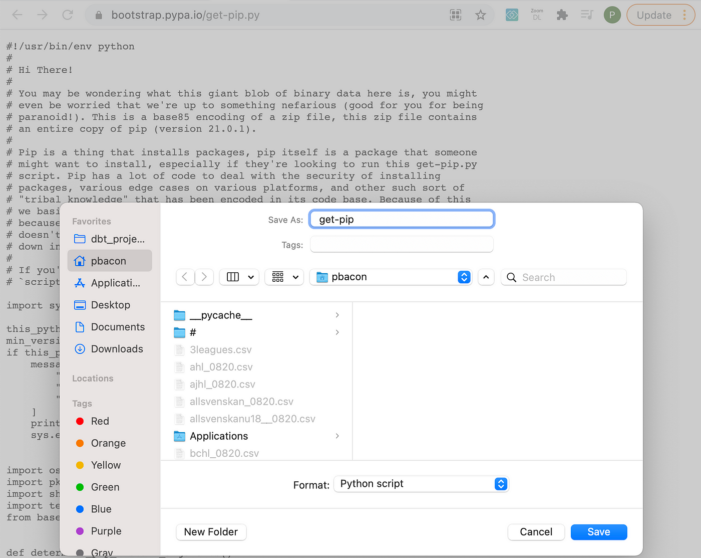The height and width of the screenshot is (558, 701).
Task: Click the padlock site info icon
Action: [99, 15]
